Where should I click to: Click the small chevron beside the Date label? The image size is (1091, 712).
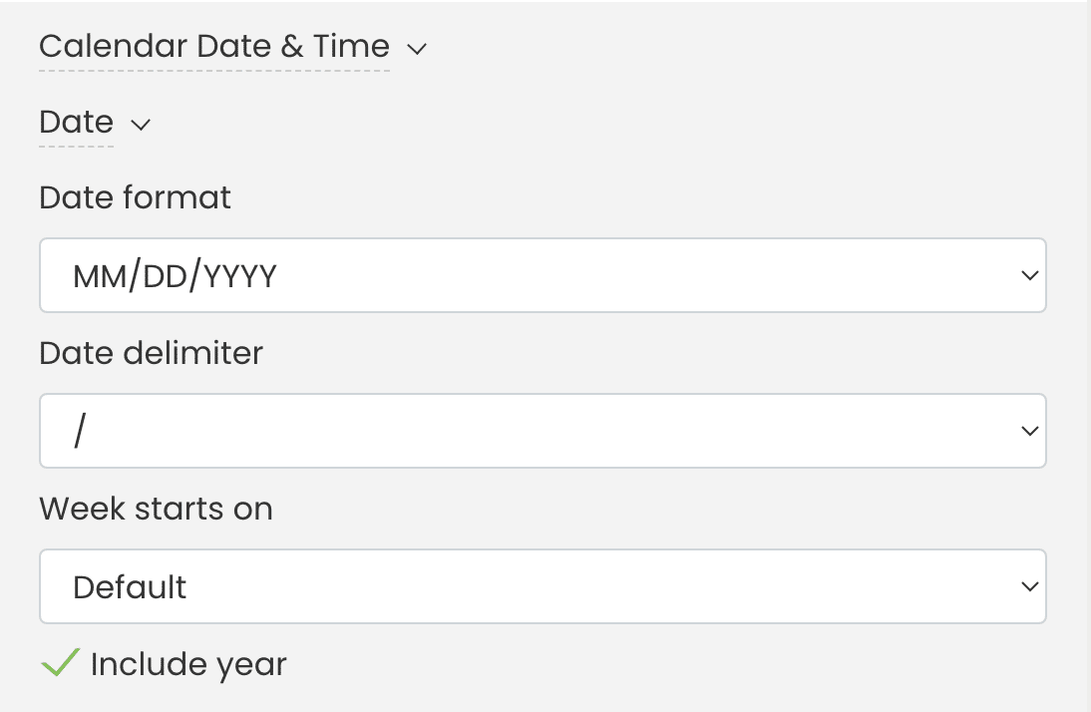point(140,126)
